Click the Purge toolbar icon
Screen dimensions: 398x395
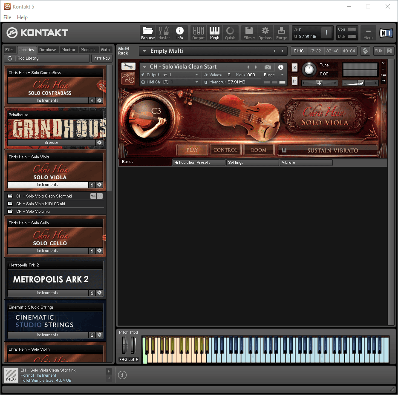[281, 33]
